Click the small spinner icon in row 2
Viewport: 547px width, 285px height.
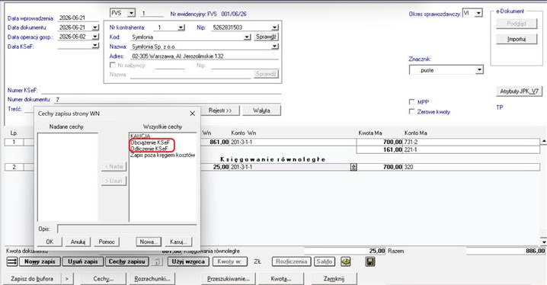click(x=353, y=167)
